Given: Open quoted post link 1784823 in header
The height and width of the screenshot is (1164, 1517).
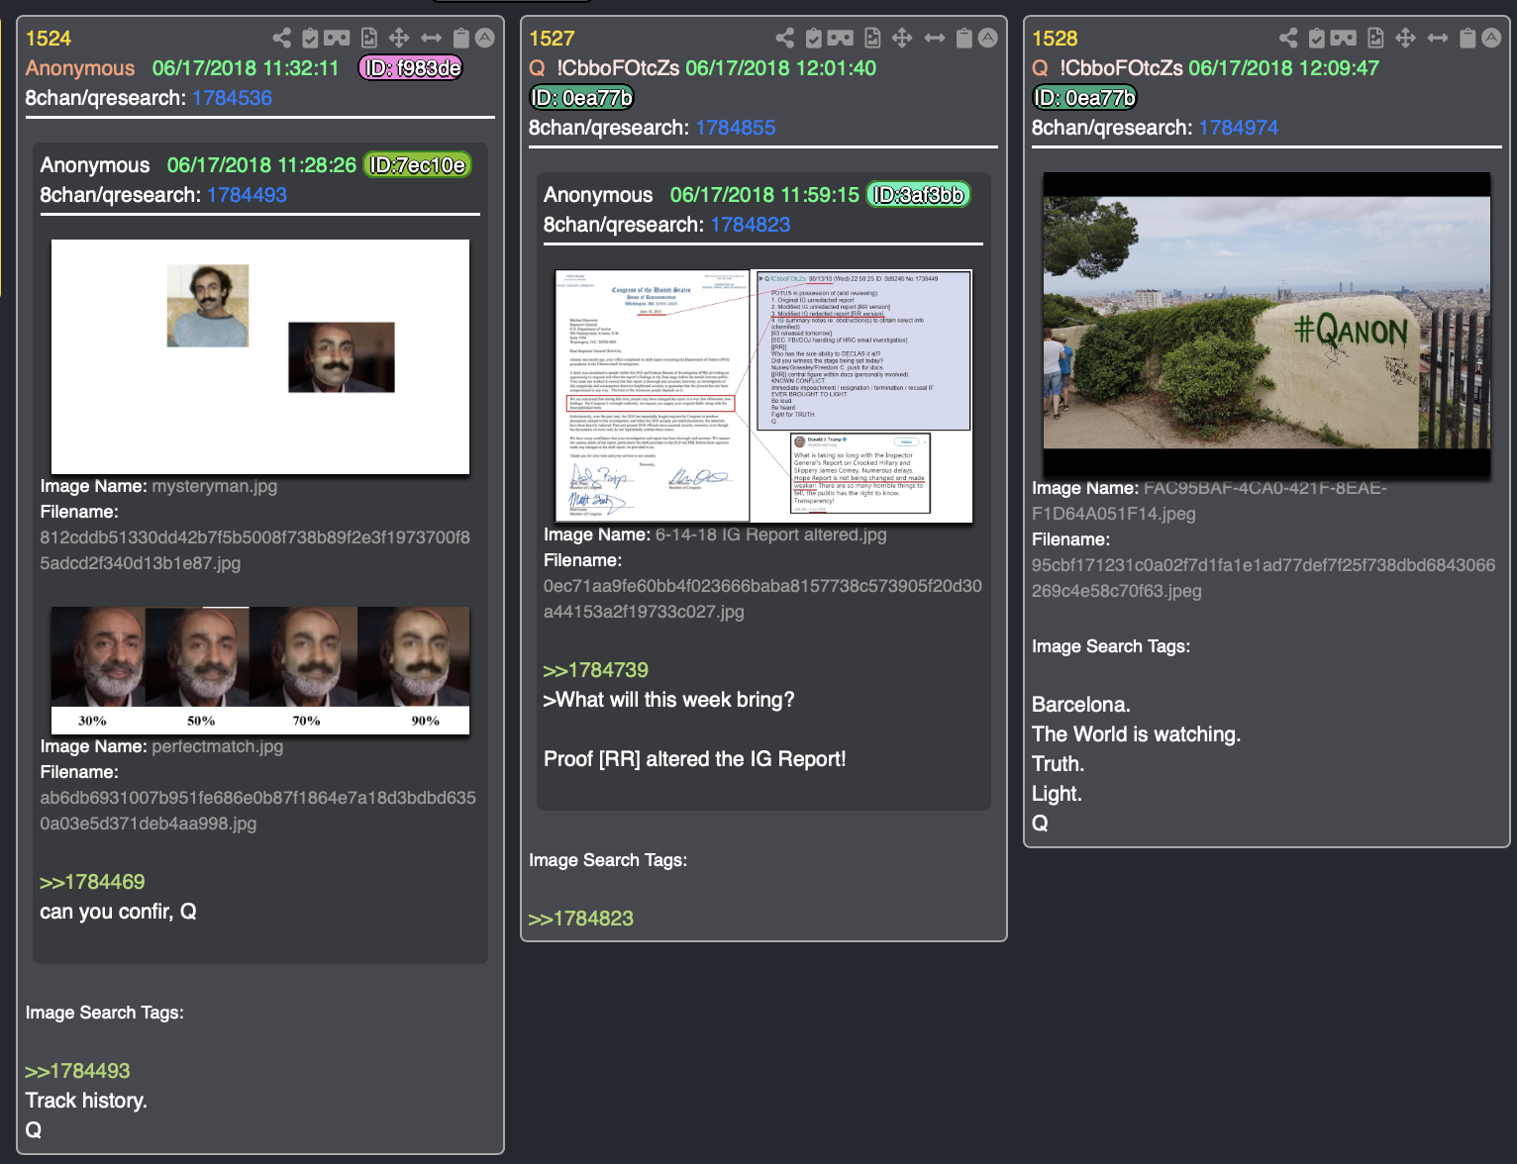Looking at the screenshot, I should coord(751,225).
